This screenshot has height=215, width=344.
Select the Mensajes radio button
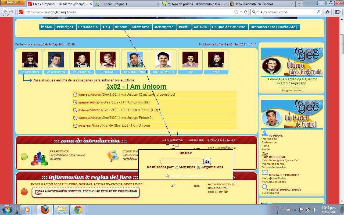(x=176, y=167)
